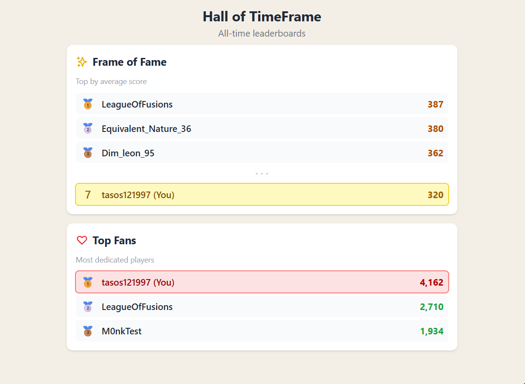Image resolution: width=525 pixels, height=384 pixels.
Task: Open the LeagueOfFusions entry in Frame of Fame
Action: (x=262, y=104)
